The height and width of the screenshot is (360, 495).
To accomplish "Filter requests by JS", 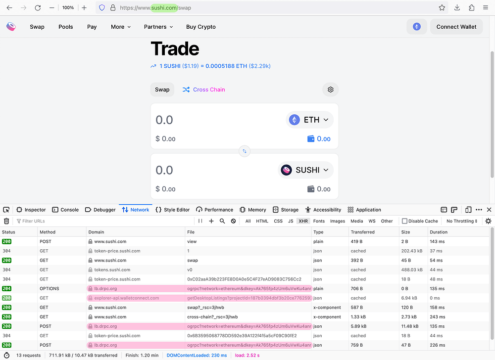I will tap(291, 221).
